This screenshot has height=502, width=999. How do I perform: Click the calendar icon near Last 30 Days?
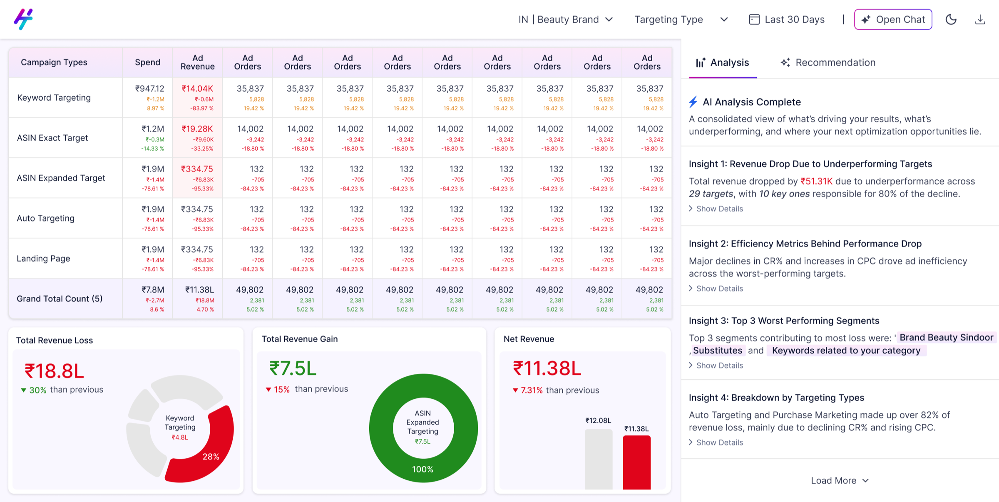[x=754, y=20]
